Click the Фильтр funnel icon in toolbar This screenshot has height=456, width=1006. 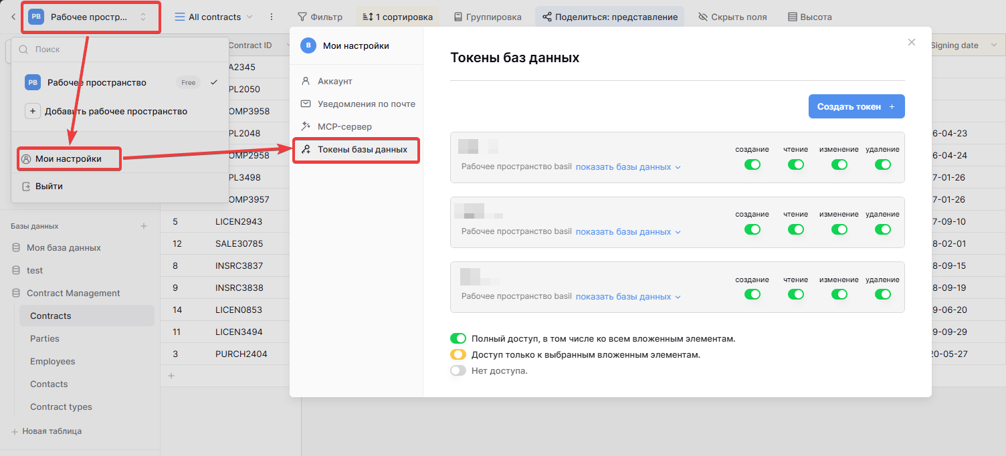point(302,17)
